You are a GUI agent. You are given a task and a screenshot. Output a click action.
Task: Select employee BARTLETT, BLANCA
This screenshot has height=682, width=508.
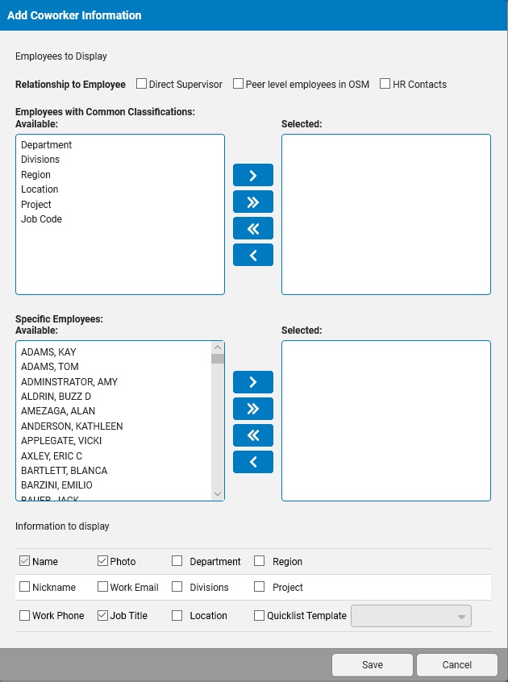(x=65, y=470)
